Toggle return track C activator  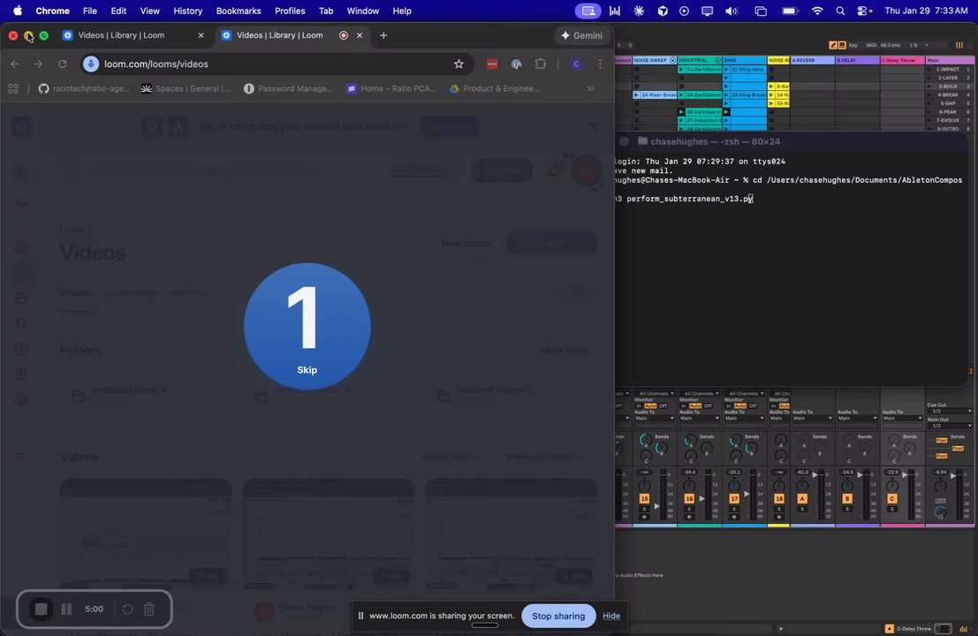[x=892, y=498]
